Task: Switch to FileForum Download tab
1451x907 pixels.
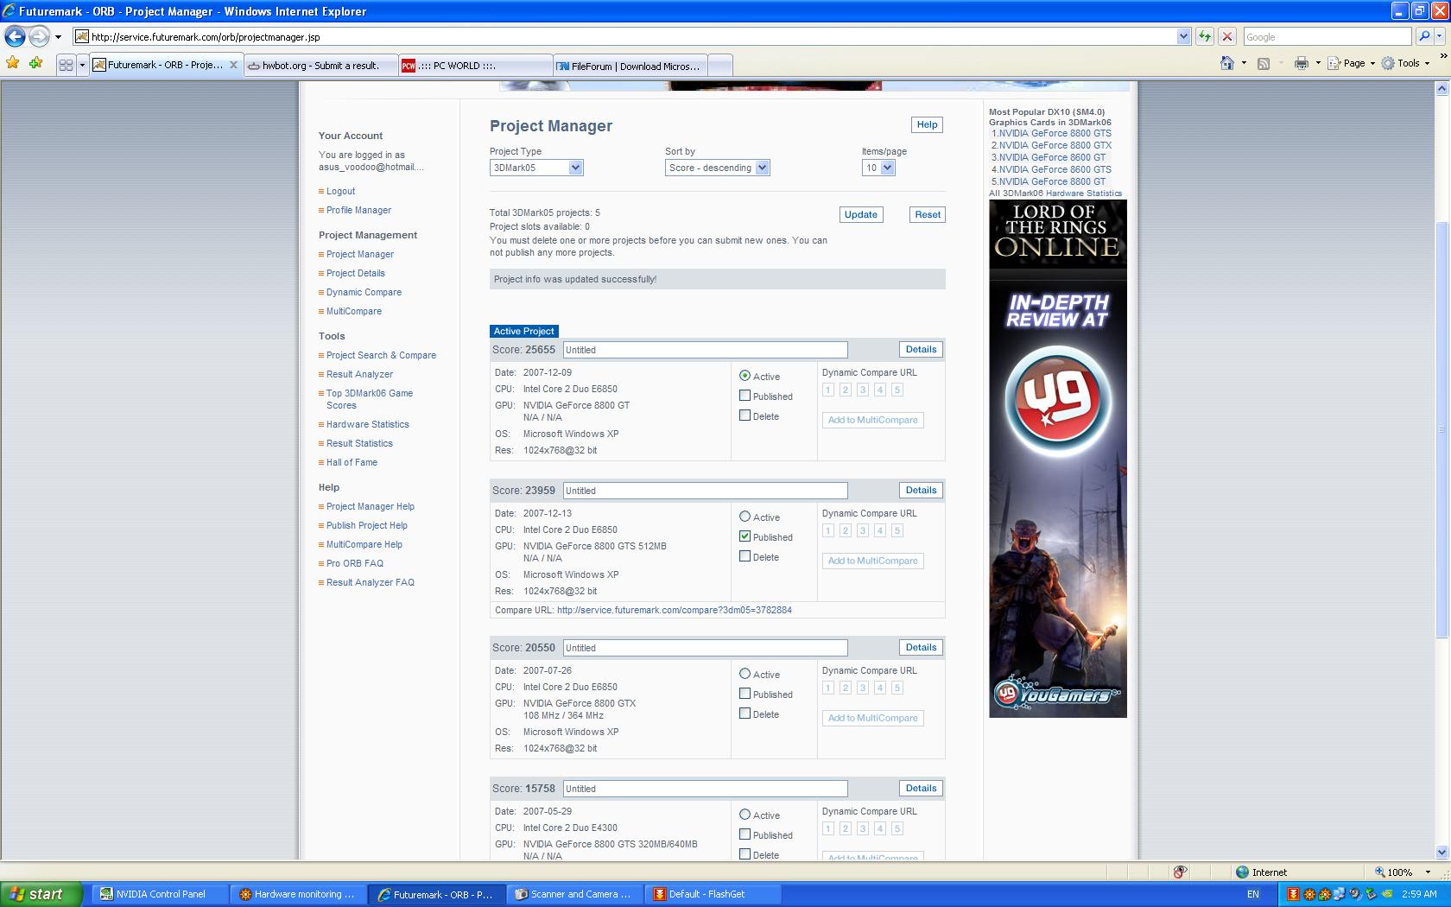Action: [630, 66]
